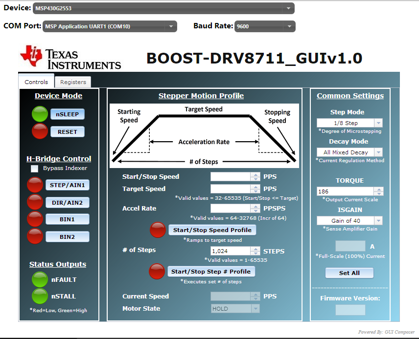This screenshot has width=419, height=339.
Task: Decrement Start/Stop Speed with the down arrow
Action: click(x=256, y=179)
